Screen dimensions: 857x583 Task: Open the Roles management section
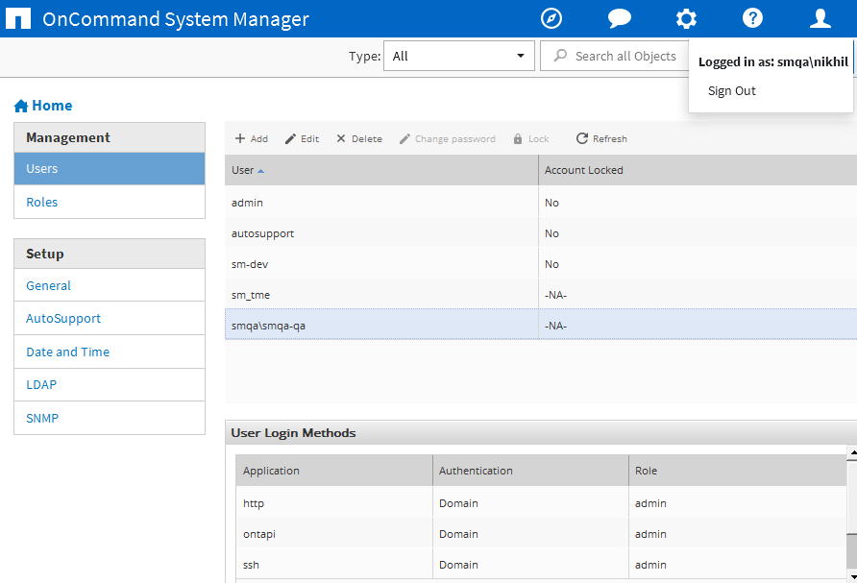[42, 203]
